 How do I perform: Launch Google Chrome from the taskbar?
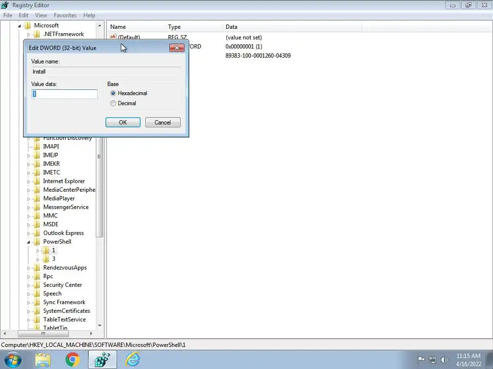tap(73, 359)
